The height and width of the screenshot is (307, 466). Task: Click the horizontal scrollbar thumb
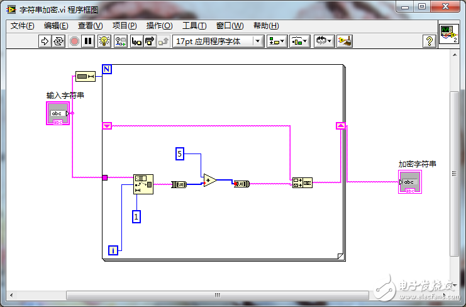[x=216, y=294]
